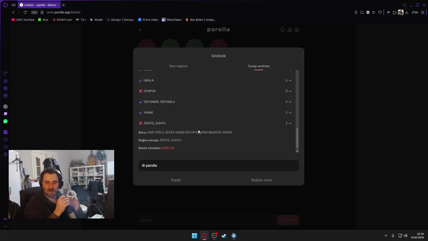Click the UKALA answer text
Screen dimensions: 428x241
pos(148,80)
